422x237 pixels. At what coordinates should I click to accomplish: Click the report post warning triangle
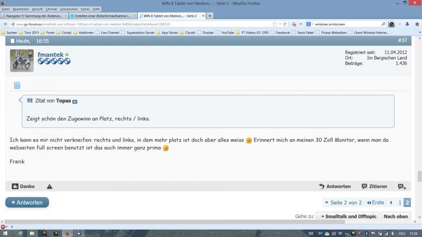[x=50, y=186]
